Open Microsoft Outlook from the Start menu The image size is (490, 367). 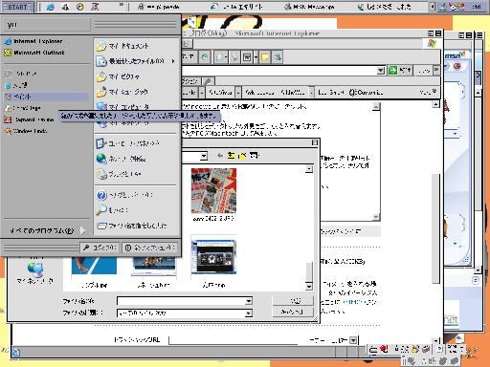point(34,53)
